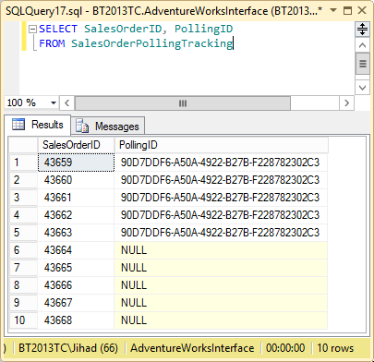Click cell 43662 in SalesOrderID column

[x=76, y=215]
